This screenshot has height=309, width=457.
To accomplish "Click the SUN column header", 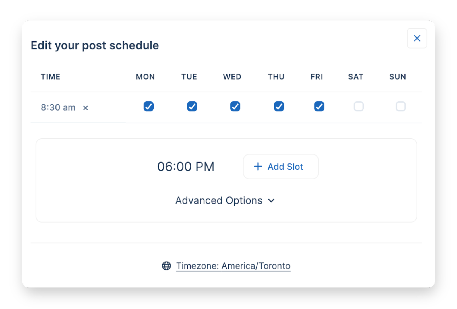I will (398, 77).
